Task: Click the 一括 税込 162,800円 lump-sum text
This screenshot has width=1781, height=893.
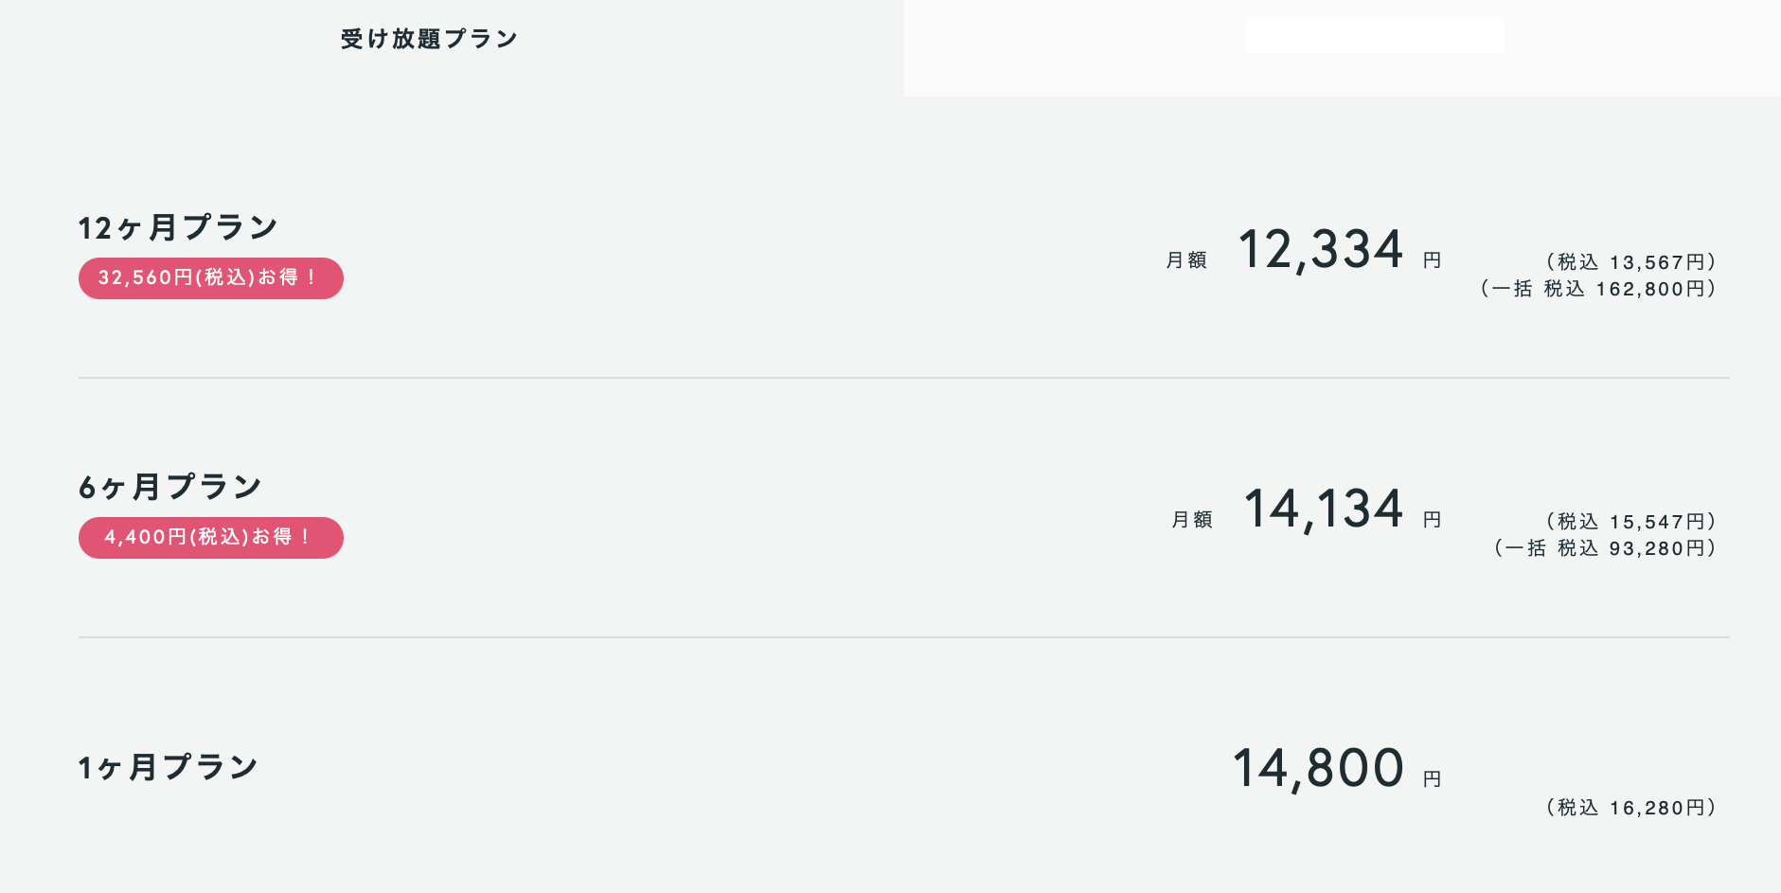Action: click(x=1598, y=289)
